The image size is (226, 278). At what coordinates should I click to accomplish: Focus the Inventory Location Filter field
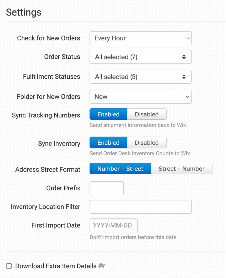click(x=141, y=207)
